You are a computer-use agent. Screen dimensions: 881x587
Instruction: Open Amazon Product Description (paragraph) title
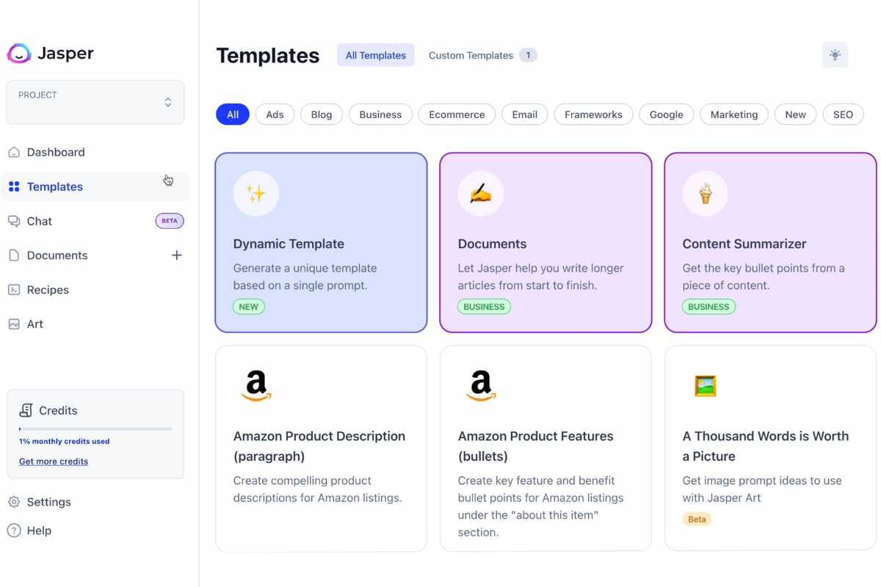[319, 446]
